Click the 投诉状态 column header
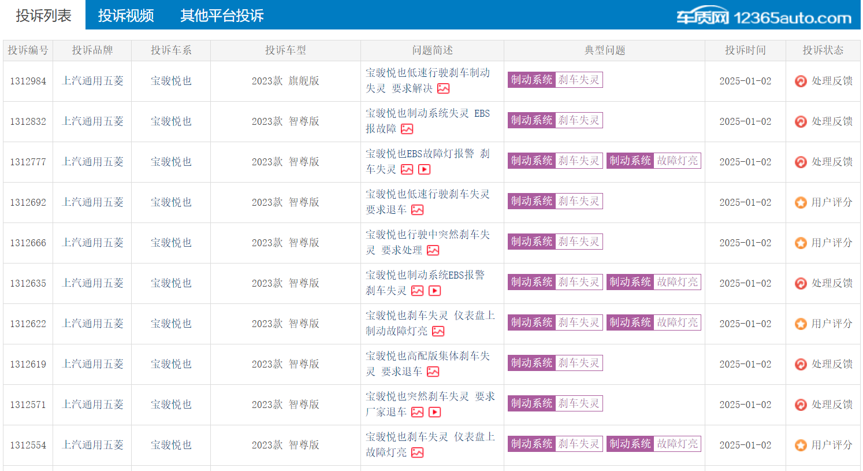 pos(823,50)
